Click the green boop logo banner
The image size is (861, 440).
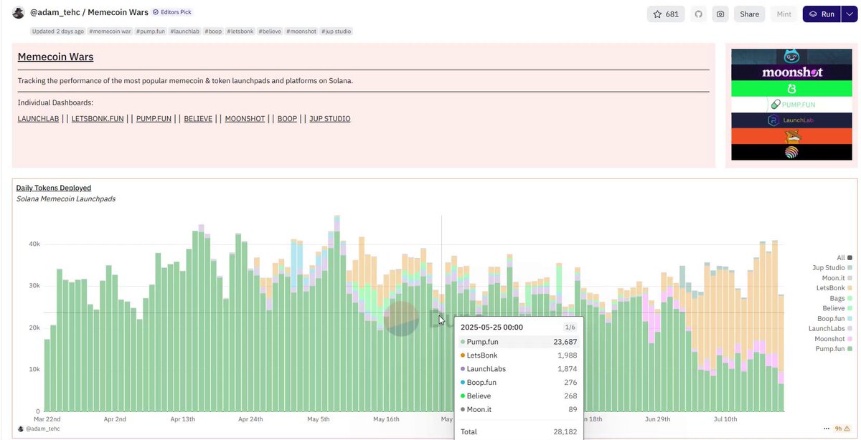coord(791,89)
